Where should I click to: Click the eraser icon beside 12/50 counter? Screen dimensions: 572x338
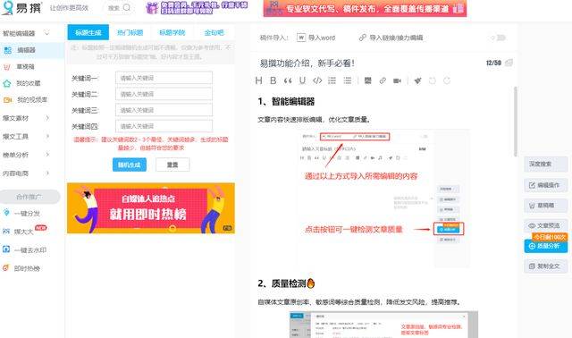tap(509, 63)
